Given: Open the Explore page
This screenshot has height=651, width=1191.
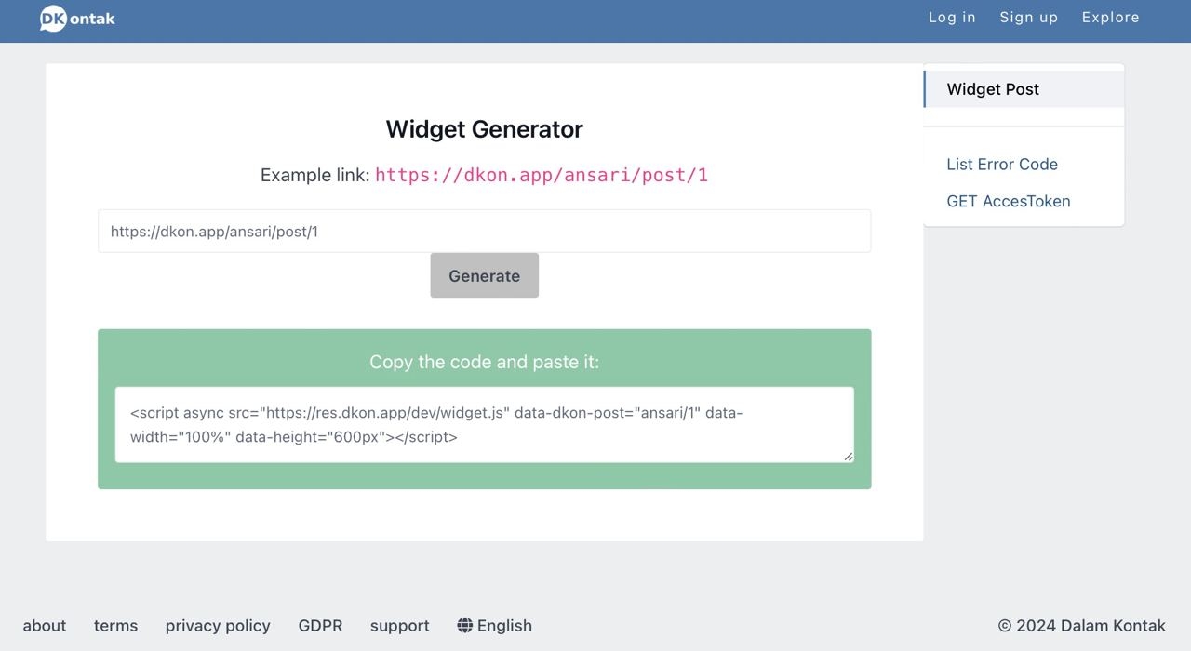Looking at the screenshot, I should coord(1110,17).
